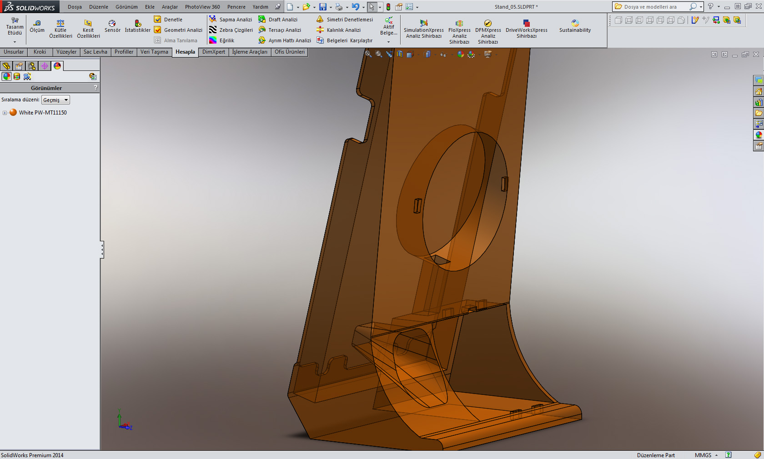The width and height of the screenshot is (764, 459).
Task: Click the Save icon in the top toolbar
Action: click(323, 7)
